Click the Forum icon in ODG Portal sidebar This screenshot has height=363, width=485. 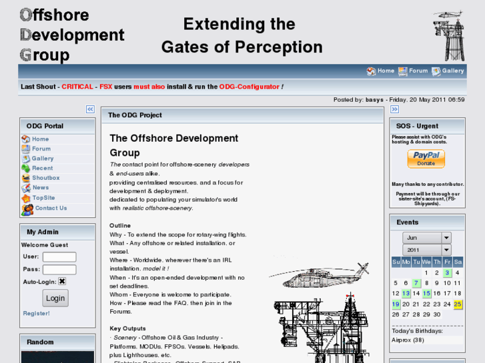[x=25, y=149]
